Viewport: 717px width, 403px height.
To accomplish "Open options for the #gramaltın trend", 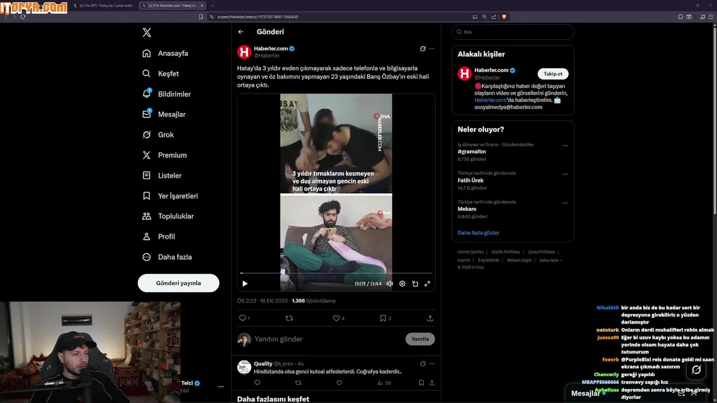I will coord(565,146).
